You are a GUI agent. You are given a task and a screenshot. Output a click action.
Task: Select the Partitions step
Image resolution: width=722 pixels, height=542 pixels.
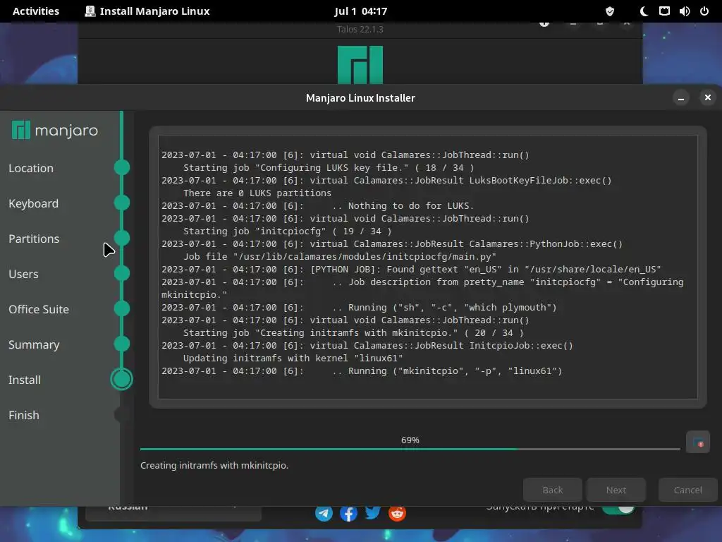[34, 239]
